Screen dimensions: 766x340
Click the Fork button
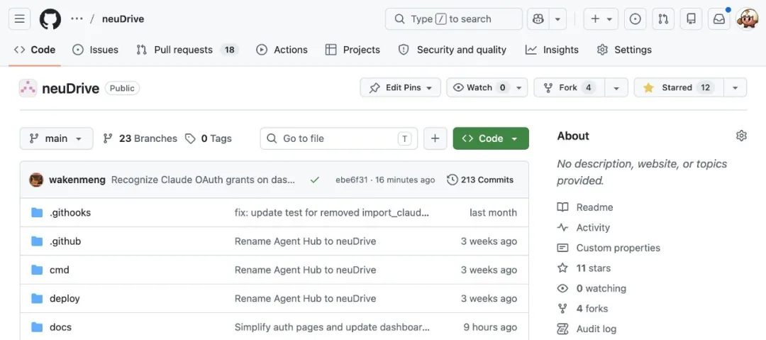[x=570, y=87]
